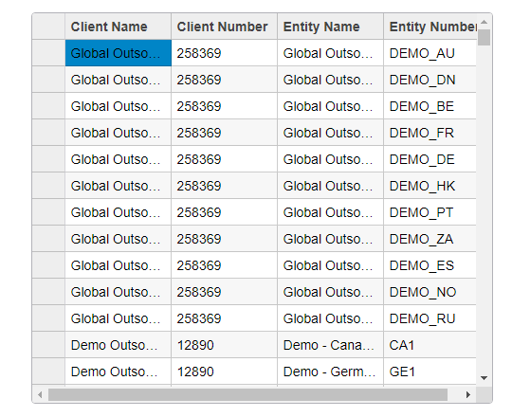Select the DEMO_AU entity number cell
Image resolution: width=512 pixels, height=417 pixels.
[x=430, y=53]
